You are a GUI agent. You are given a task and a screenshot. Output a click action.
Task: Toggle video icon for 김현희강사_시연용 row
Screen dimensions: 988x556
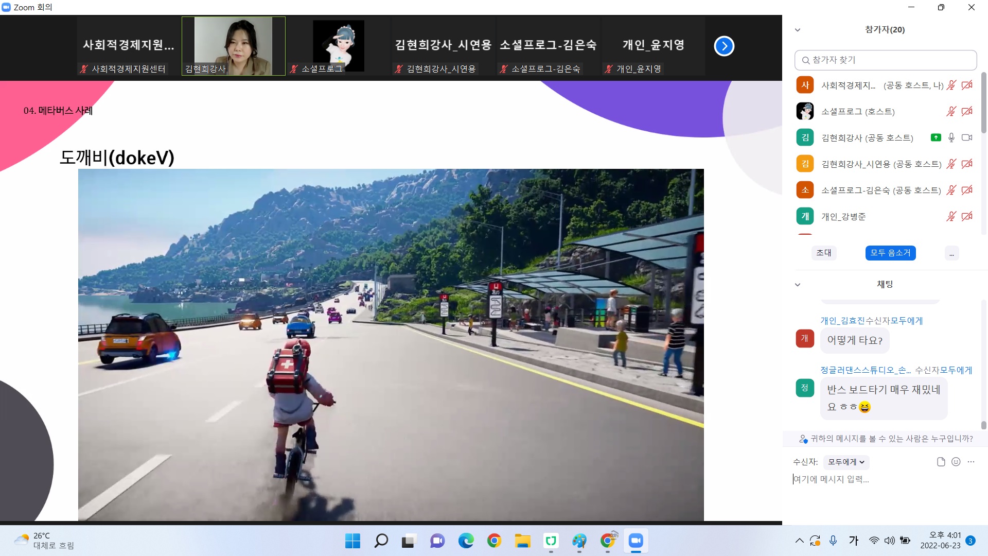tap(967, 164)
